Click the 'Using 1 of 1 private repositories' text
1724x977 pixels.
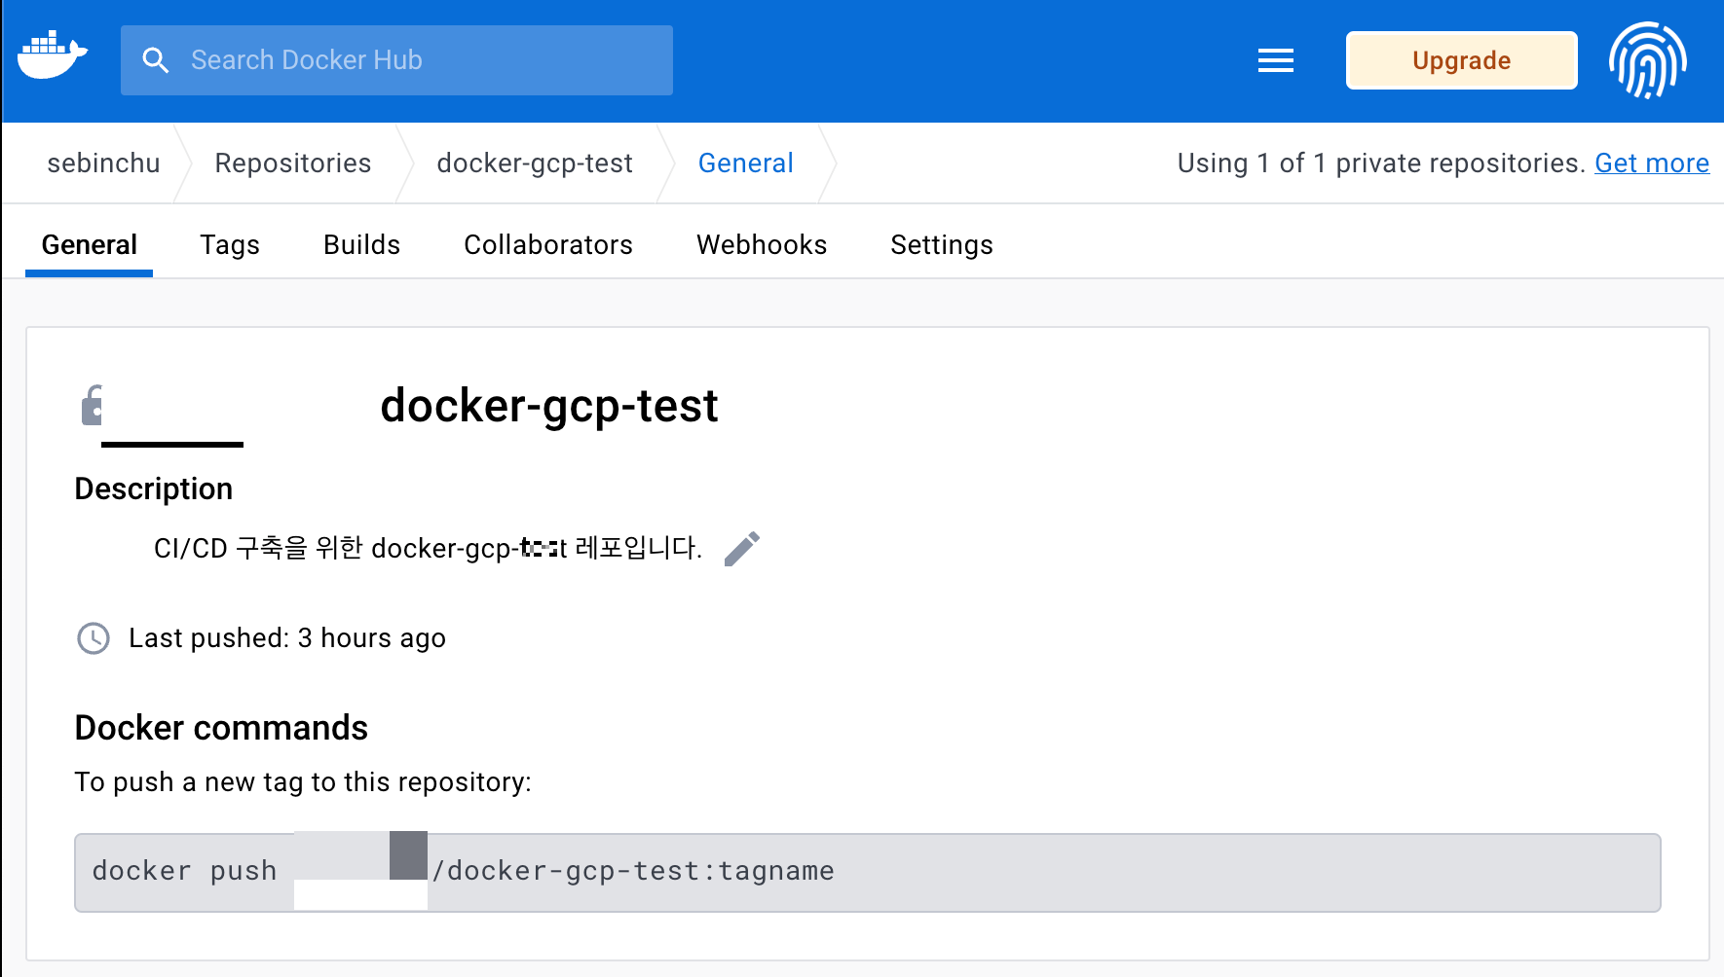pos(1381,163)
